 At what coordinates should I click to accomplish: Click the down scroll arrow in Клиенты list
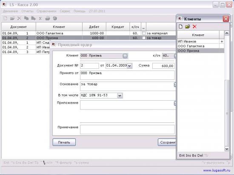point(227,149)
